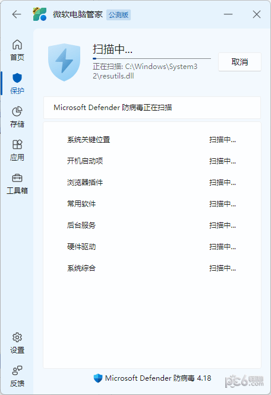Click Microsoft Defender 防病毒正在扫描 banner
The image size is (271, 395).
tap(152, 108)
